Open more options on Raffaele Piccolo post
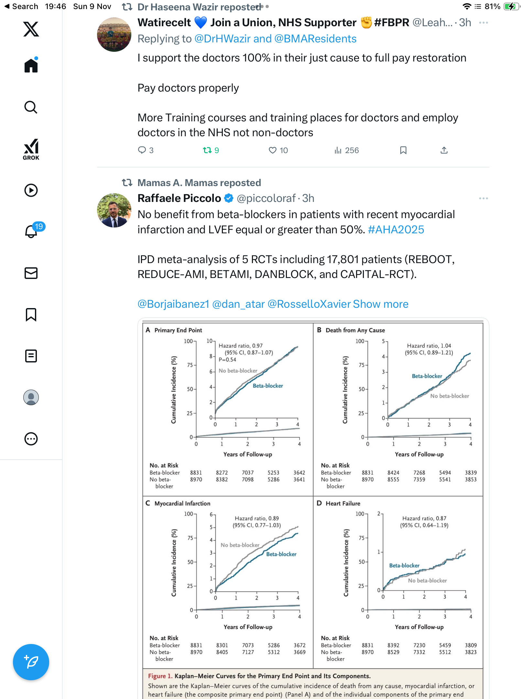The width and height of the screenshot is (524, 699). click(483, 198)
